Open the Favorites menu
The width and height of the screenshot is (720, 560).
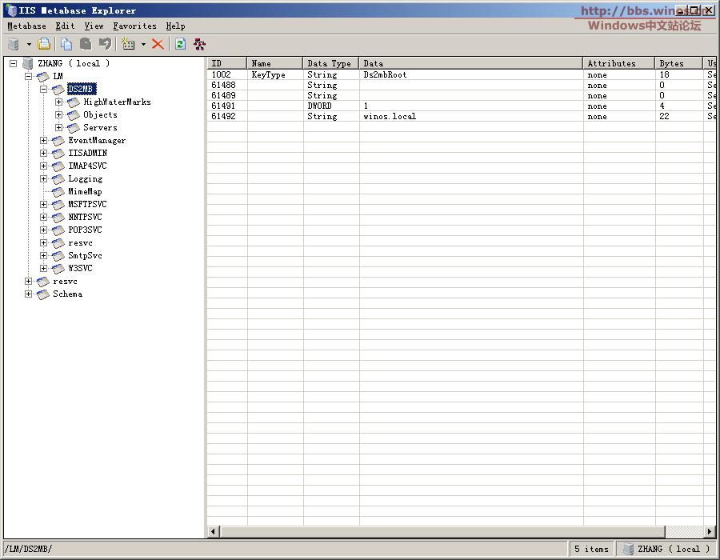pyautogui.click(x=134, y=26)
